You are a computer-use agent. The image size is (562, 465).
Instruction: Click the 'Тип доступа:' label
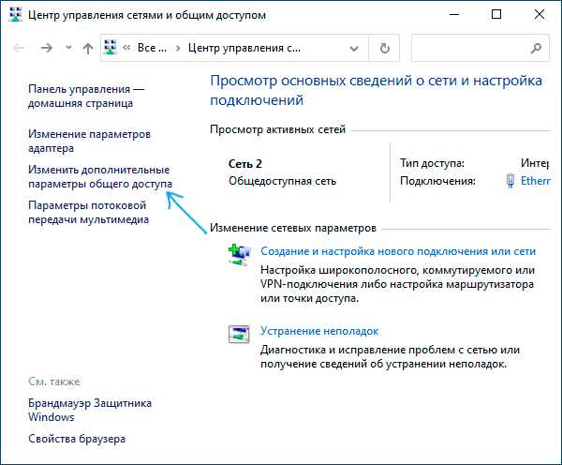pos(432,163)
